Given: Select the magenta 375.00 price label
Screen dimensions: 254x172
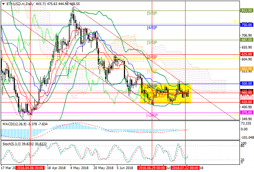Looking at the screenshot, I should click(246, 113).
